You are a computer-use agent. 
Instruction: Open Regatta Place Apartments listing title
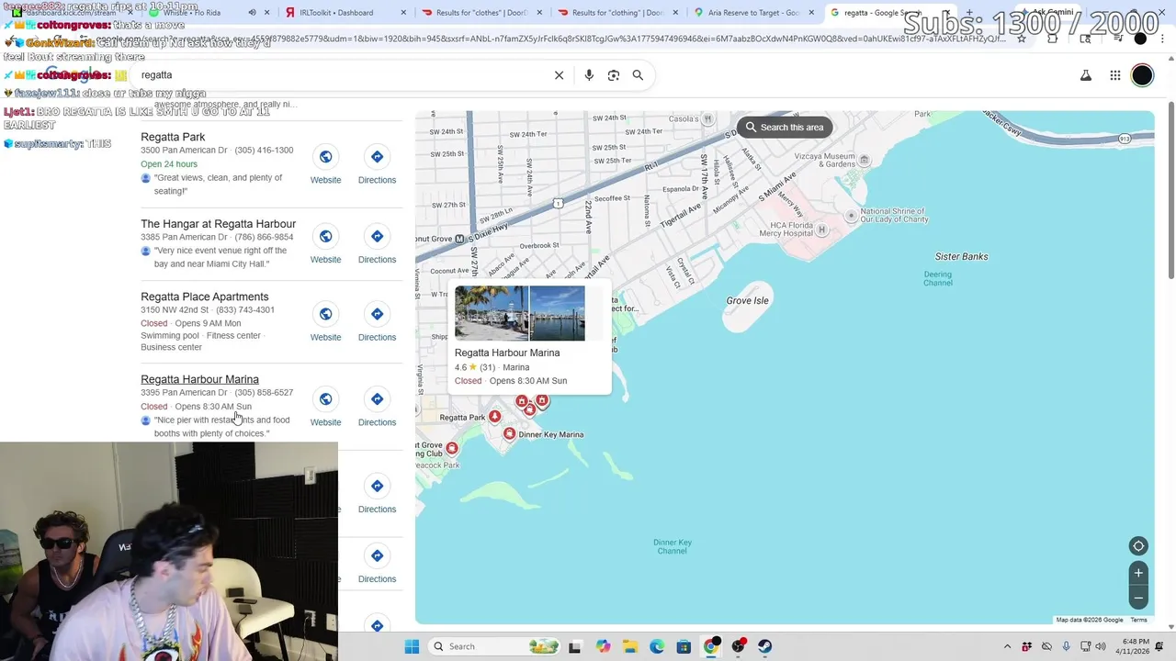[205, 297]
